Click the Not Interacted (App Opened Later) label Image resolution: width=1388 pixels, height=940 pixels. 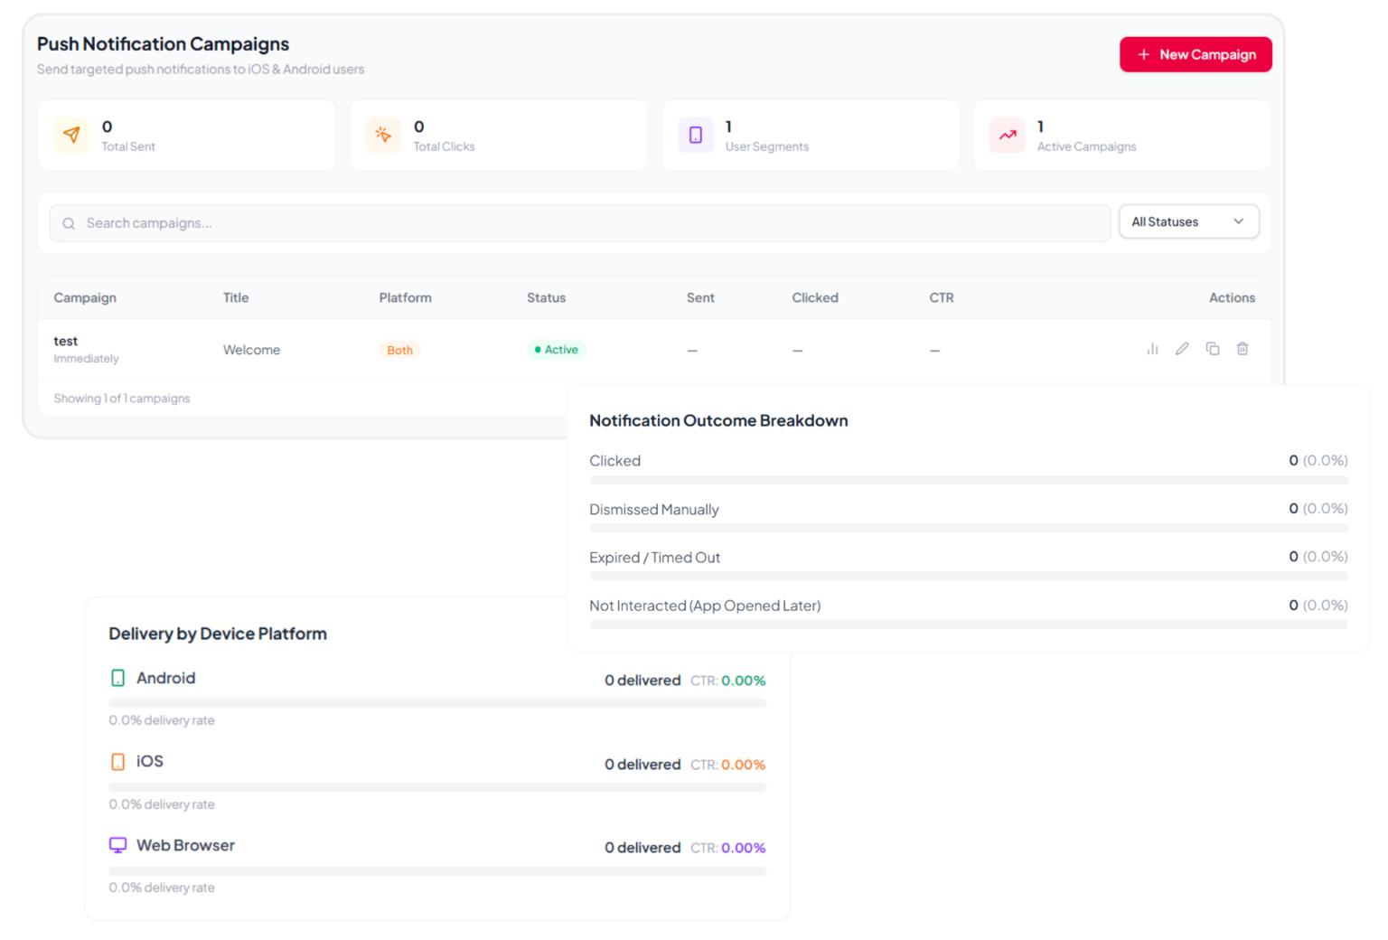tap(705, 606)
